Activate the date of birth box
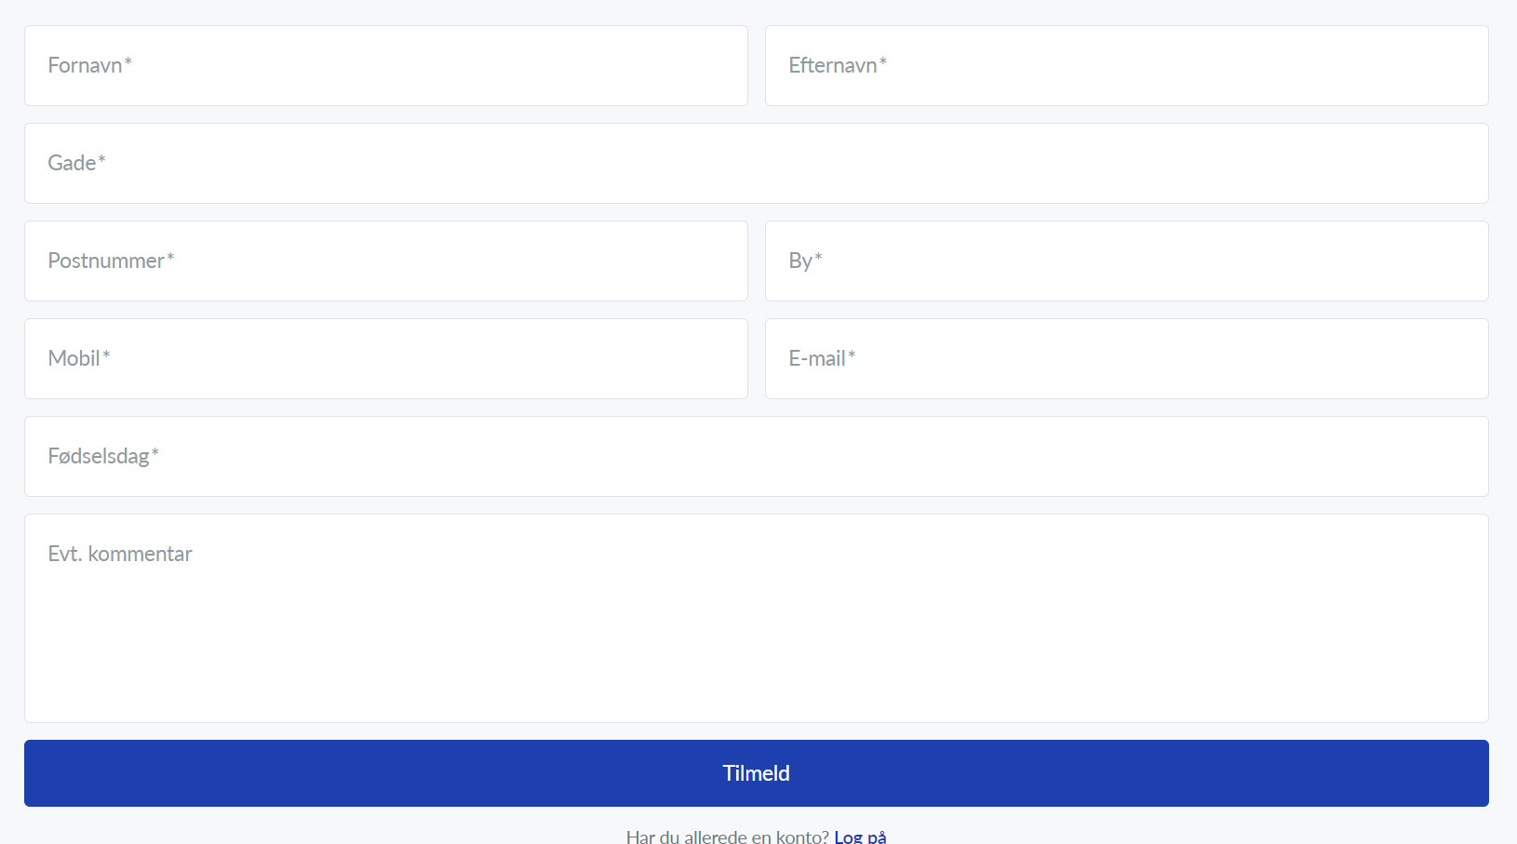The height and width of the screenshot is (844, 1517). click(x=756, y=457)
